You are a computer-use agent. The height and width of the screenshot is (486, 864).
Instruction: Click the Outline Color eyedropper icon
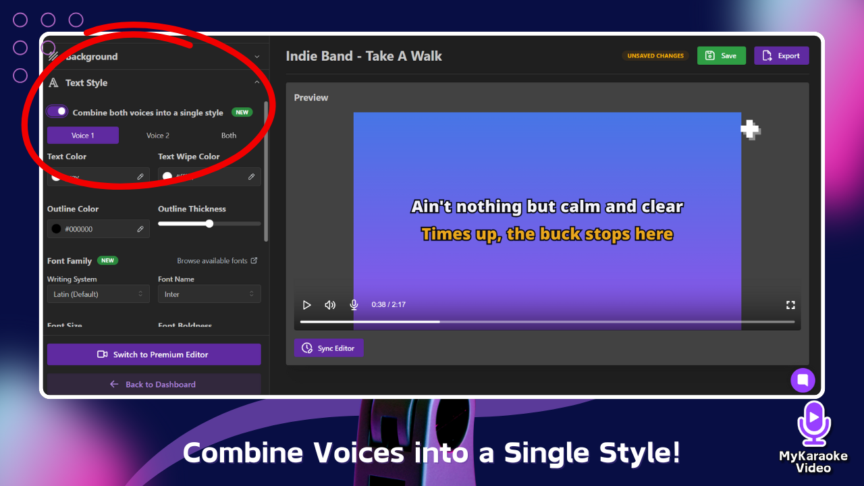coord(140,229)
